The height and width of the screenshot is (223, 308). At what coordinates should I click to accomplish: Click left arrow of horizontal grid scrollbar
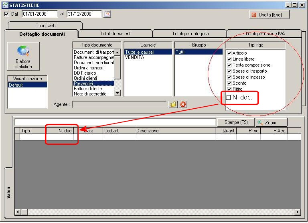point(18,212)
